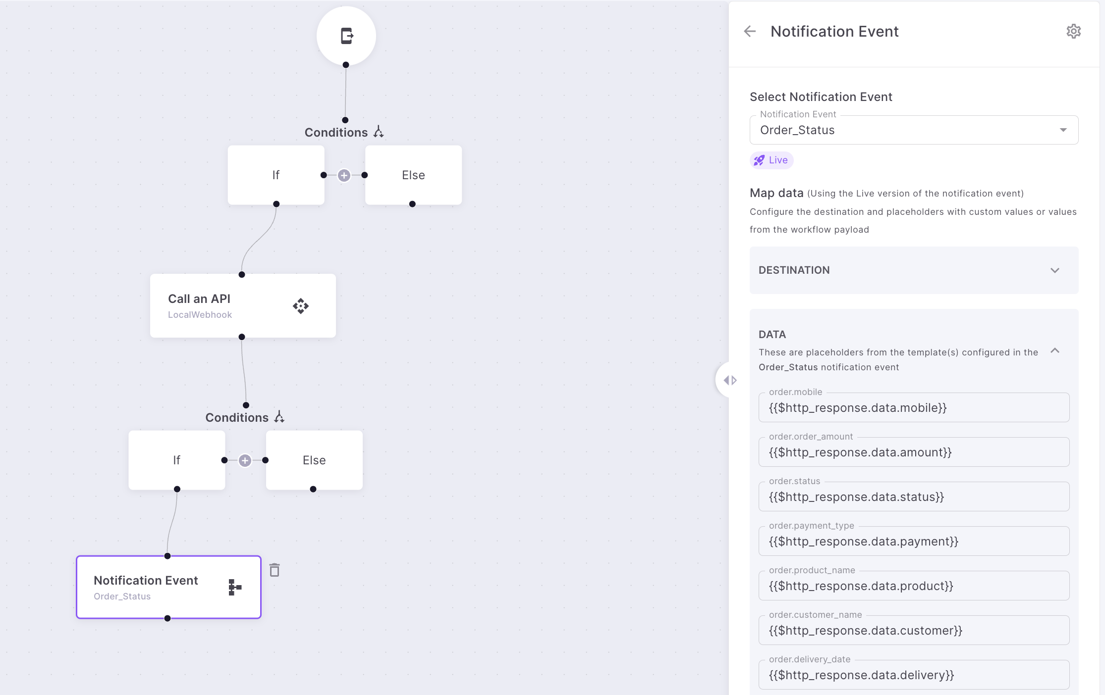Select the top If condition block
This screenshot has height=695, width=1105.
point(276,175)
